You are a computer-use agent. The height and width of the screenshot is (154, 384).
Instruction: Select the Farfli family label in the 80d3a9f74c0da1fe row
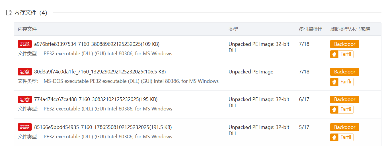coord(346,82)
